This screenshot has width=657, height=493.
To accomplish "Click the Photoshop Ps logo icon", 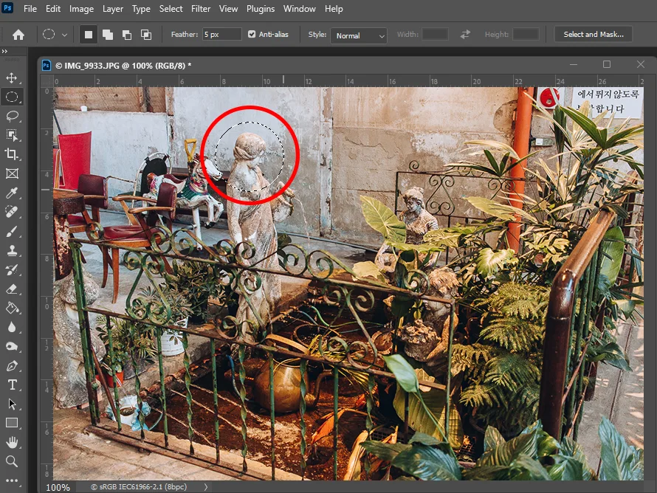I will pos(7,8).
